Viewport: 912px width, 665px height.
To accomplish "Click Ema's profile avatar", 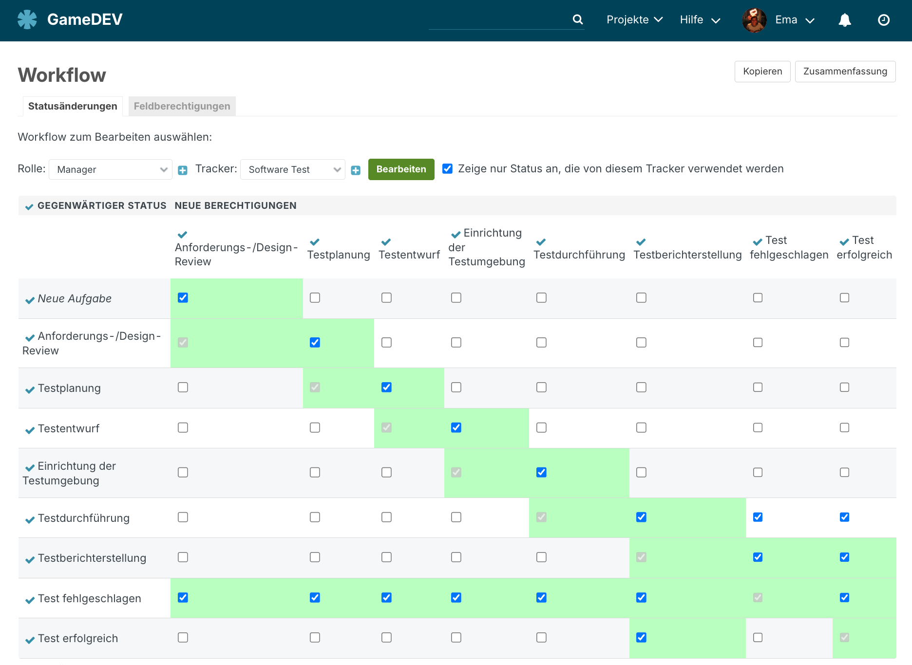I will [754, 20].
